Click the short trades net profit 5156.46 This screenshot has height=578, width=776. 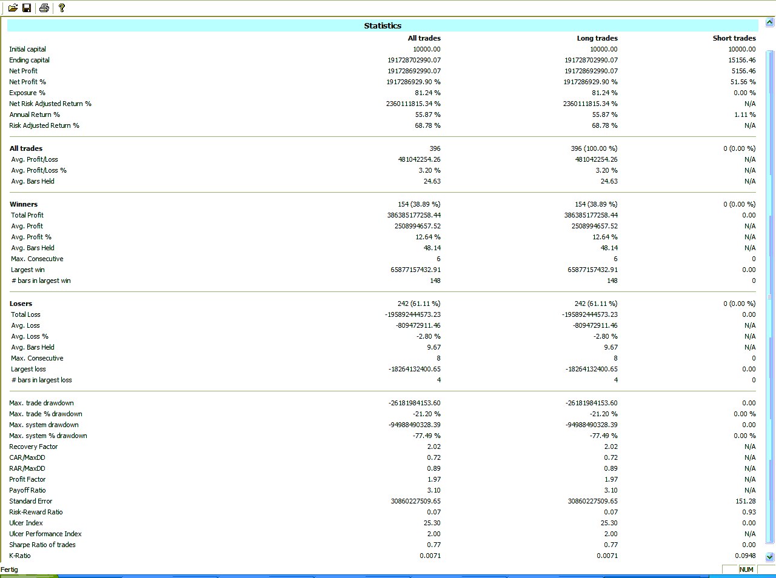point(744,71)
